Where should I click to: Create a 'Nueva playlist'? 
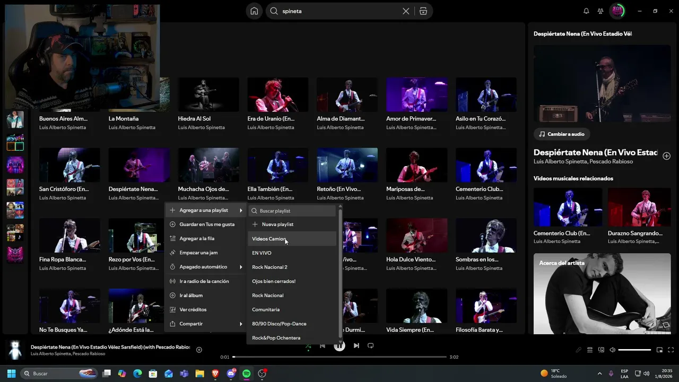tap(292, 224)
